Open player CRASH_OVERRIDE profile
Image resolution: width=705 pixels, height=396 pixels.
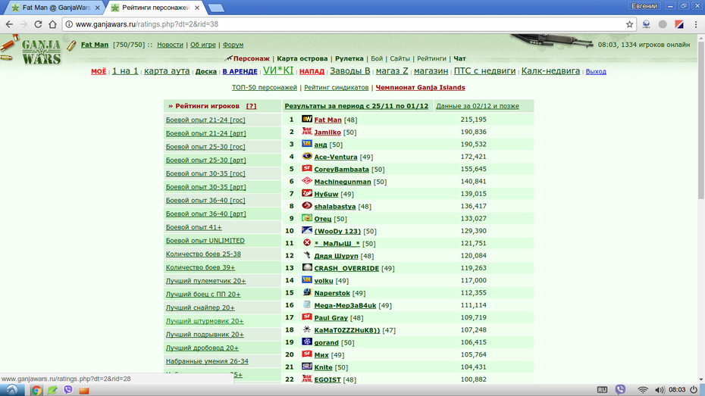click(x=346, y=268)
